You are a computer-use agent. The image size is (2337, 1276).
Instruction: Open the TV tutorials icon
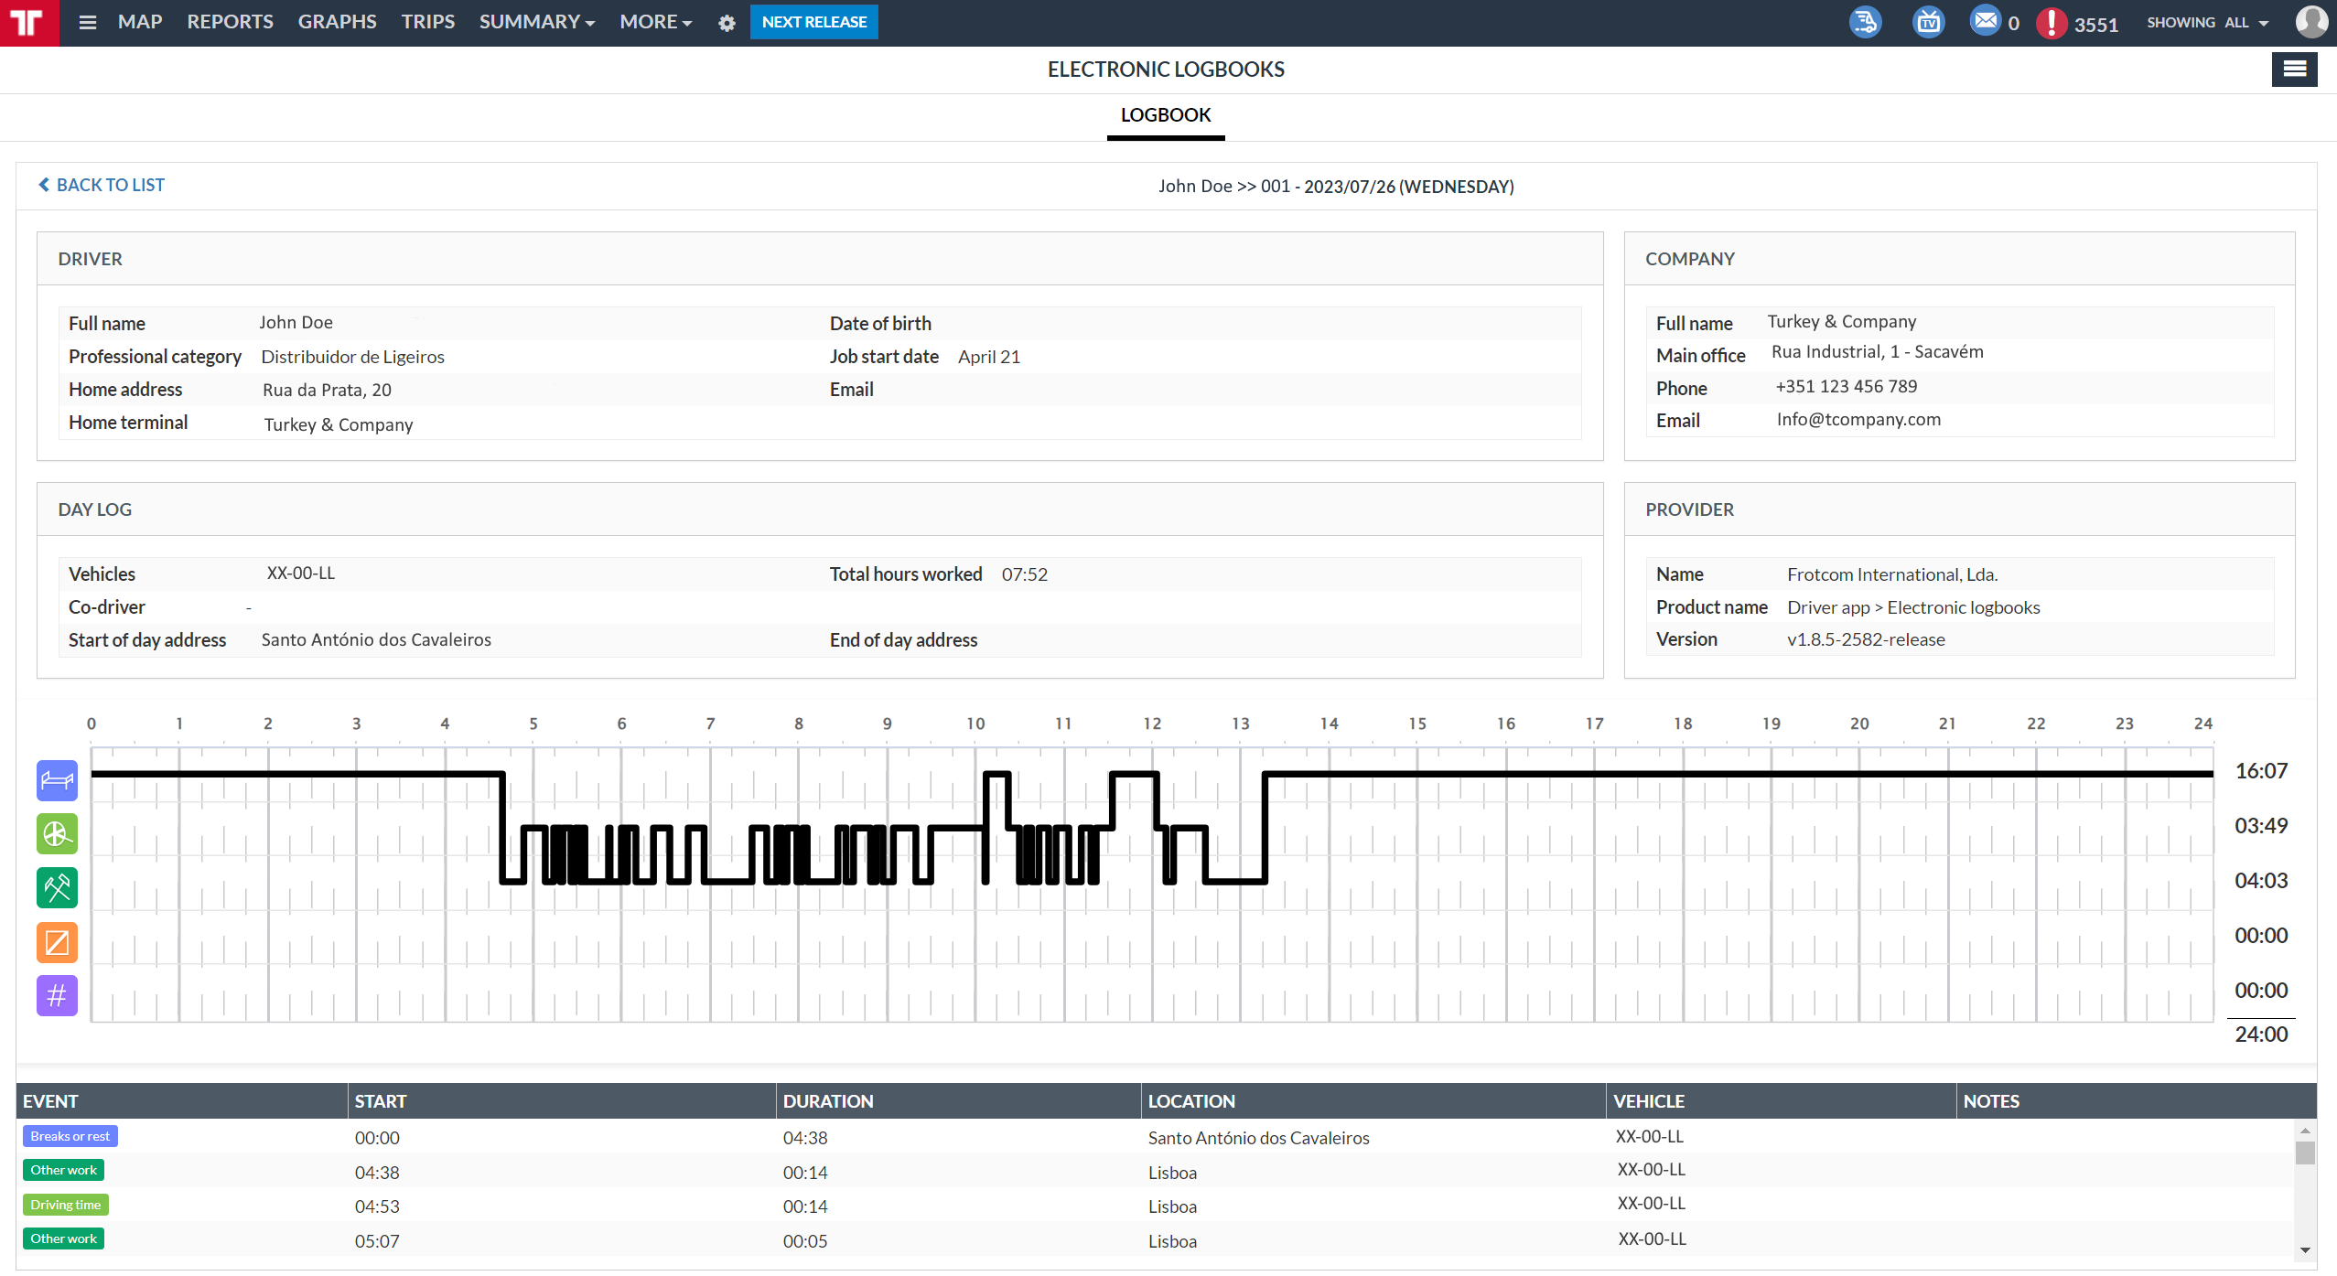click(1927, 22)
